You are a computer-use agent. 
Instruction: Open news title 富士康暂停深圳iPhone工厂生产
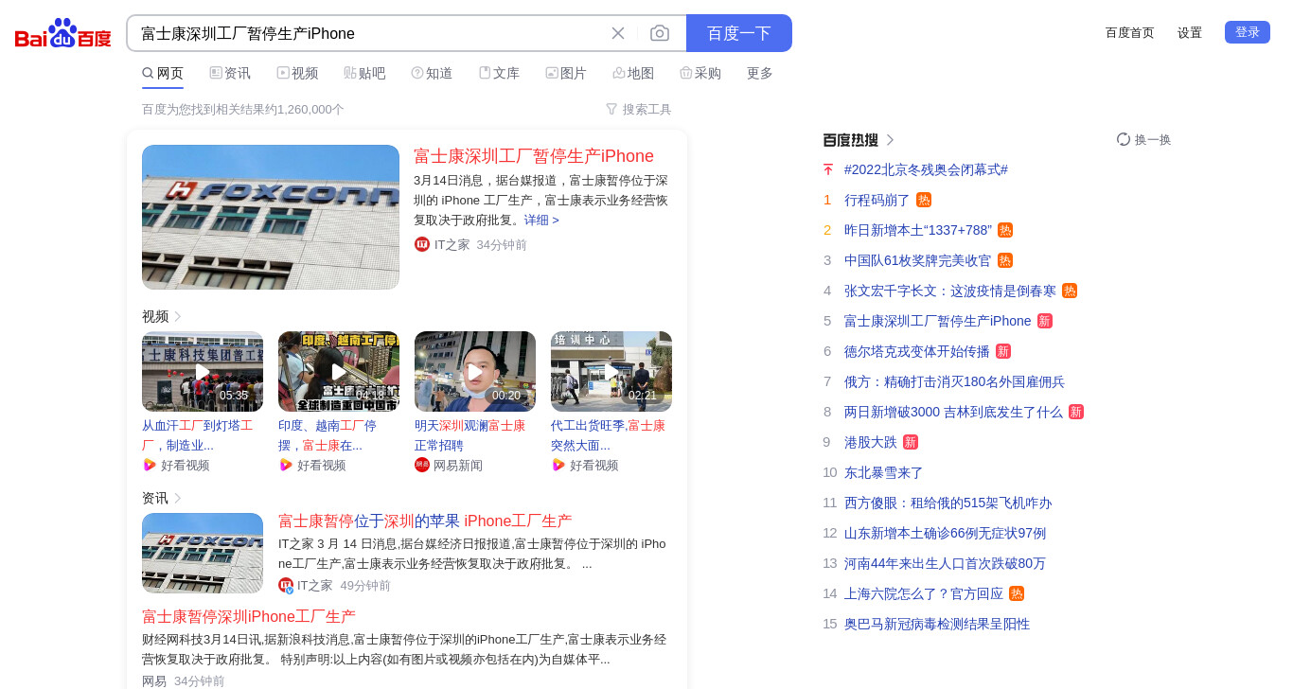[249, 616]
